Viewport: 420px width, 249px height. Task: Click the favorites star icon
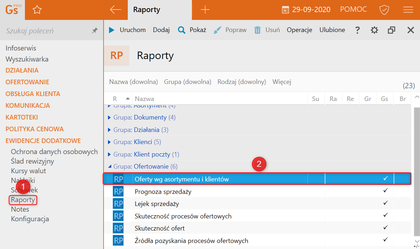(37, 10)
